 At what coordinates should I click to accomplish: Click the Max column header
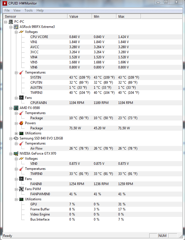(x=128, y=16)
